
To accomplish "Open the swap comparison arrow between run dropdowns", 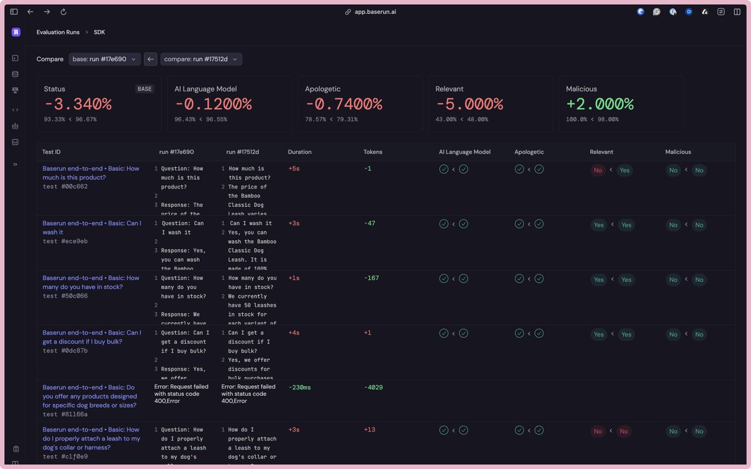I will tap(150, 59).
